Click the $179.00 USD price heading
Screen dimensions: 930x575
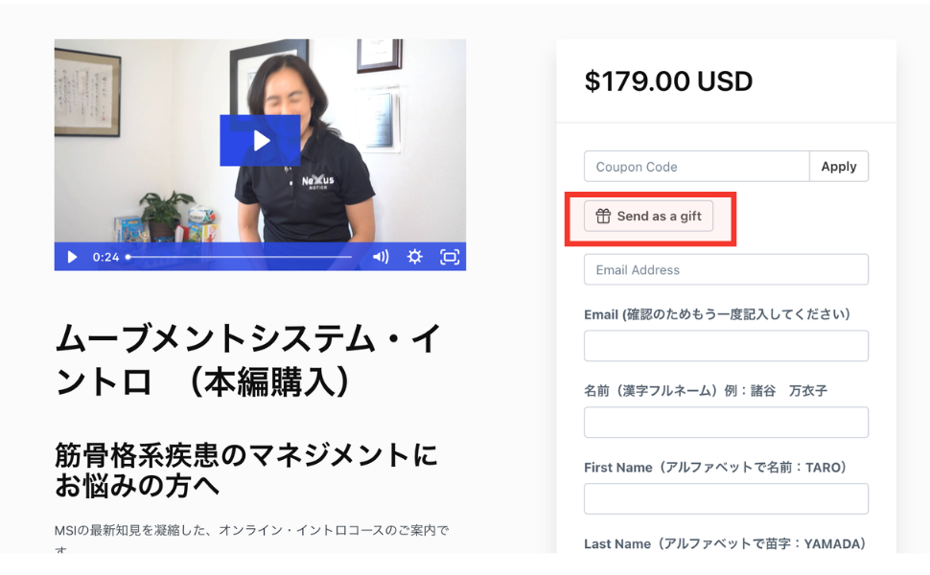(x=668, y=81)
